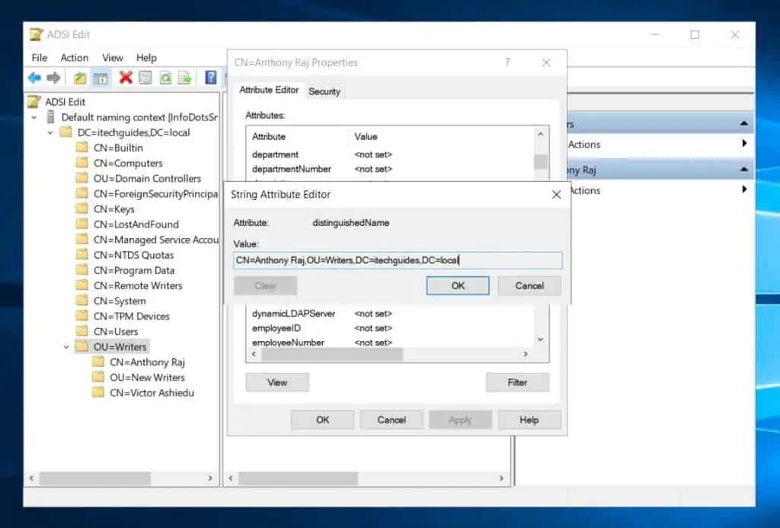Click the Up one level folder icon

tap(79, 78)
